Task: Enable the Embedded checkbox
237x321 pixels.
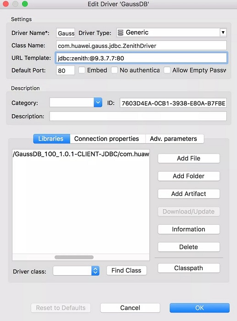Action: pos(82,70)
